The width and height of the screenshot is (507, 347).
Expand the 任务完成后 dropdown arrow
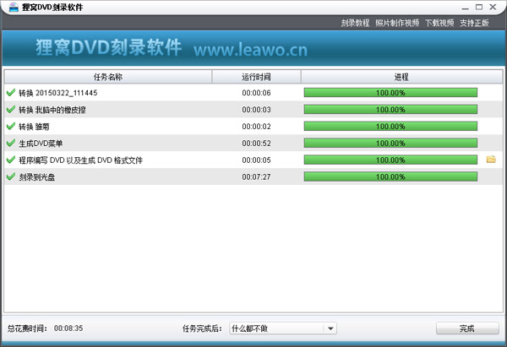coord(330,328)
